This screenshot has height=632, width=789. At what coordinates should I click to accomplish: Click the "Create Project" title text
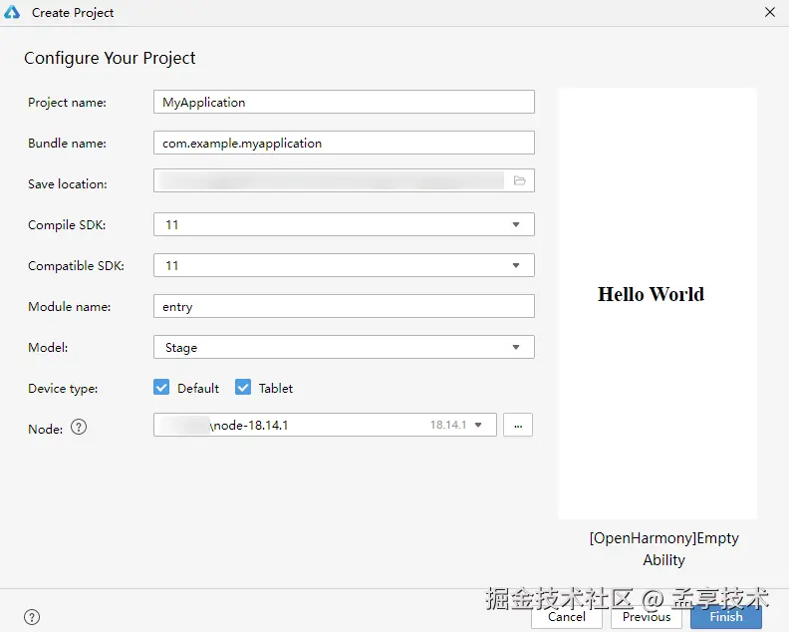[x=73, y=13]
